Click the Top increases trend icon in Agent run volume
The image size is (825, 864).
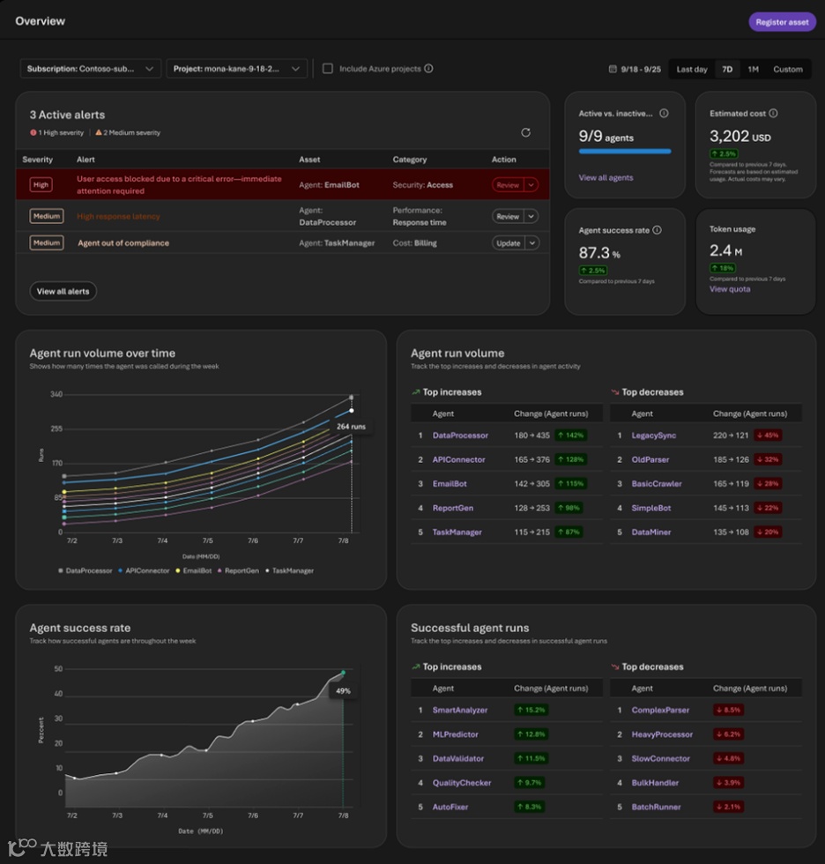(416, 392)
